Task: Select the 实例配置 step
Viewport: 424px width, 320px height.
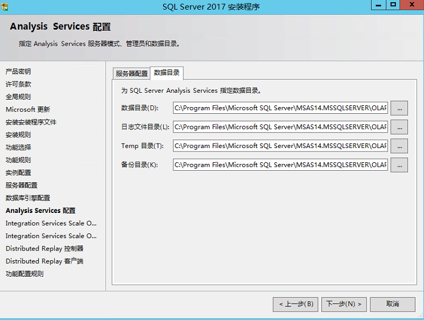Action: [x=18, y=173]
